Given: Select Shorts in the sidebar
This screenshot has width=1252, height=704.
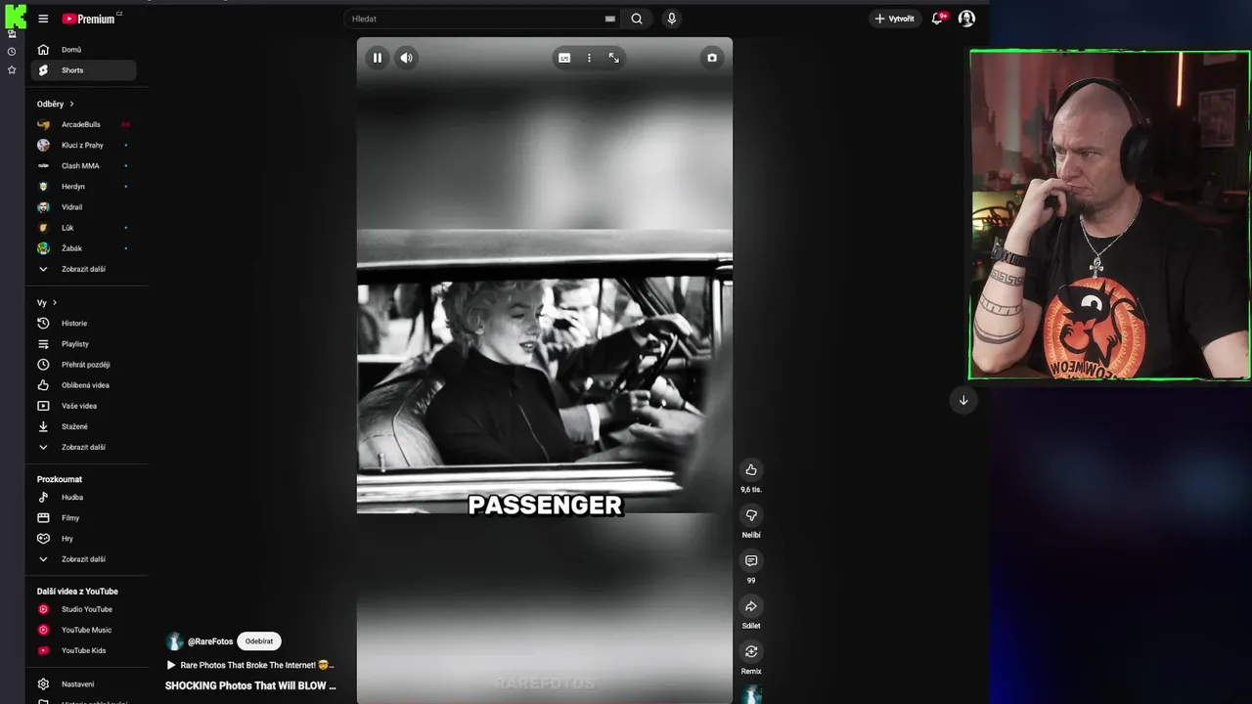Looking at the screenshot, I should pyautogui.click(x=83, y=70).
